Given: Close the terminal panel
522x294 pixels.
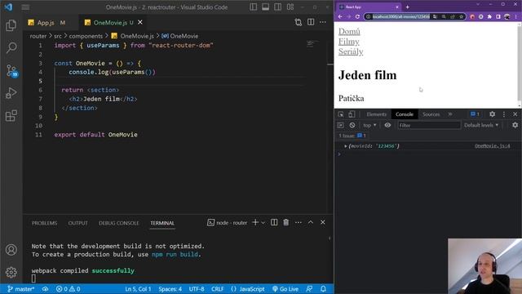Looking at the screenshot, I should pyautogui.click(x=323, y=222).
